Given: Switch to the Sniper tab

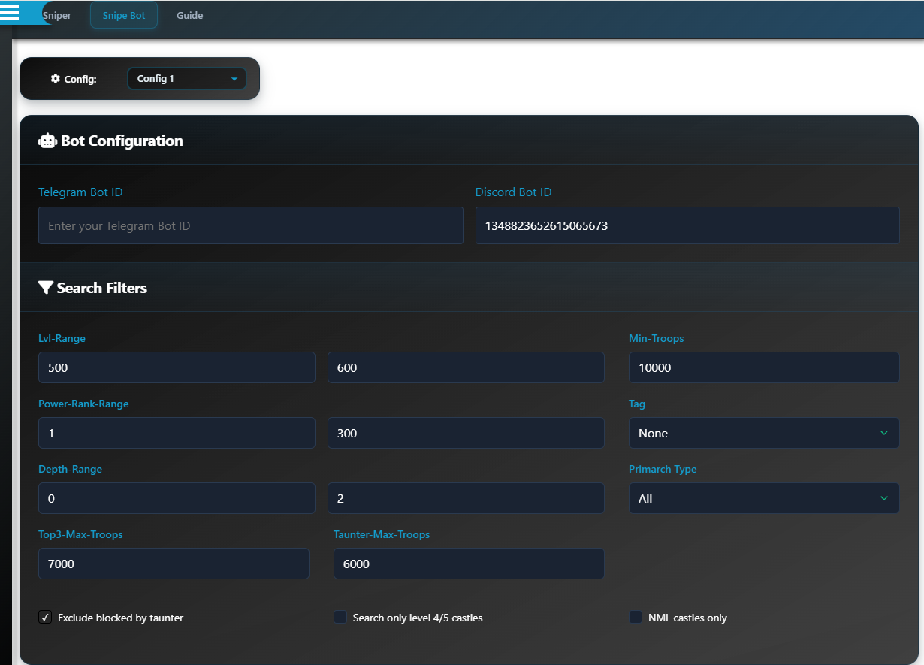Looking at the screenshot, I should point(57,16).
